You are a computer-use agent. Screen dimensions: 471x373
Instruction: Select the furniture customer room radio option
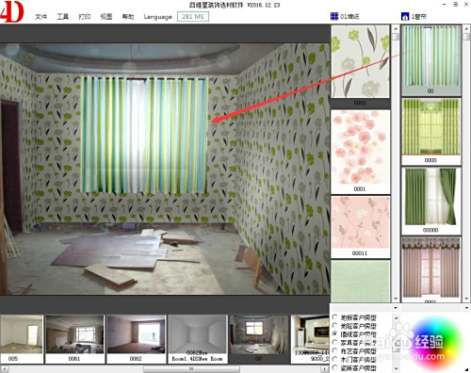(334, 343)
